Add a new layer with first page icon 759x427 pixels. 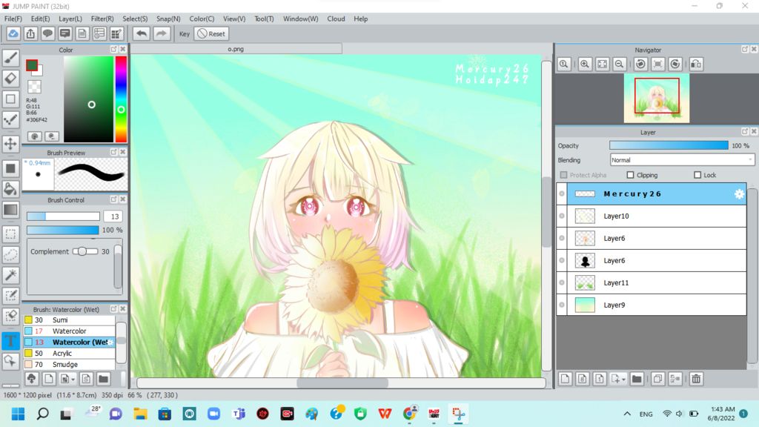point(565,379)
